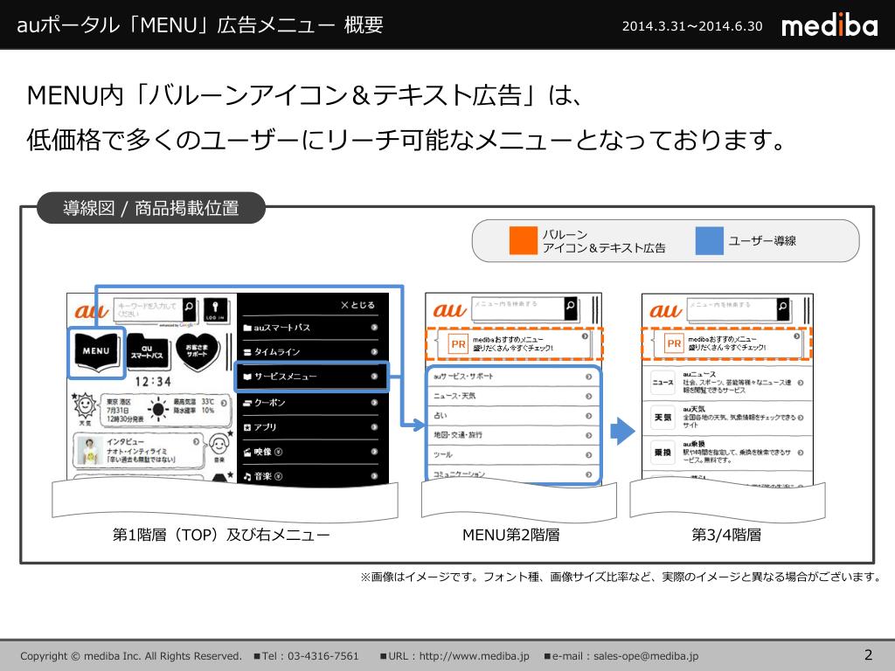
Task: Click the PR badge in the 第3/4階層 ad
Action: [x=674, y=343]
